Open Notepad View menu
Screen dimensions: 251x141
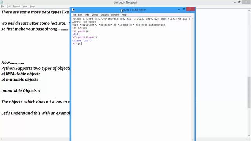25,6
